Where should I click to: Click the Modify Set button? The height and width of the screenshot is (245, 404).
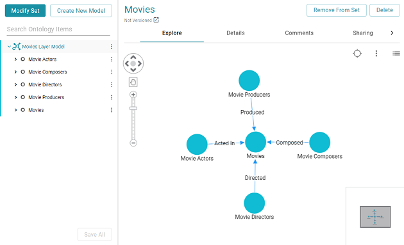click(25, 10)
